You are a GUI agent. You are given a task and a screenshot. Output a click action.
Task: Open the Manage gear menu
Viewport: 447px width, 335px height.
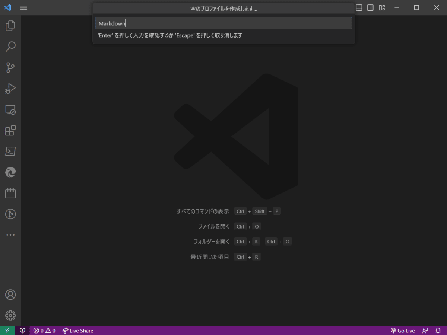click(x=10, y=315)
